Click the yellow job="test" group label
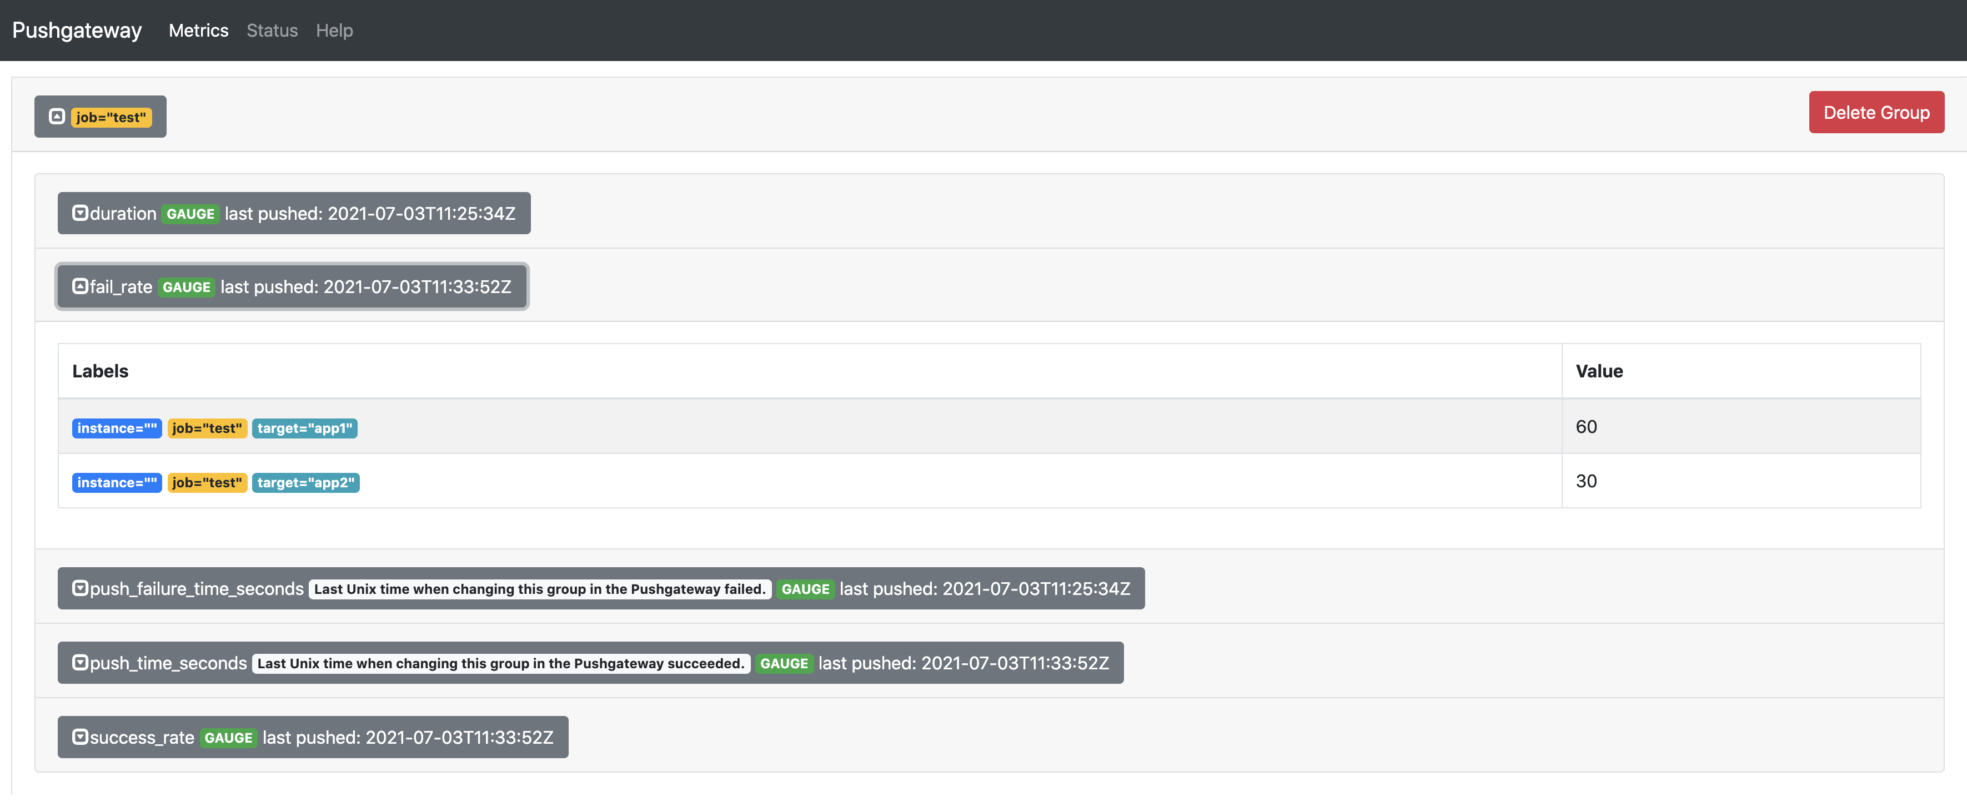The width and height of the screenshot is (1967, 807). point(112,117)
